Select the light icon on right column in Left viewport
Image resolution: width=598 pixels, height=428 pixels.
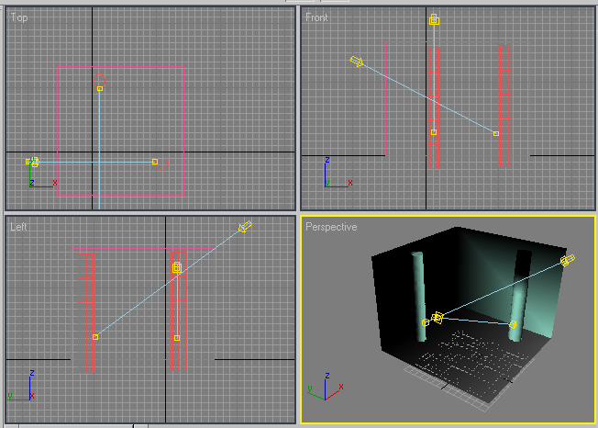177,267
